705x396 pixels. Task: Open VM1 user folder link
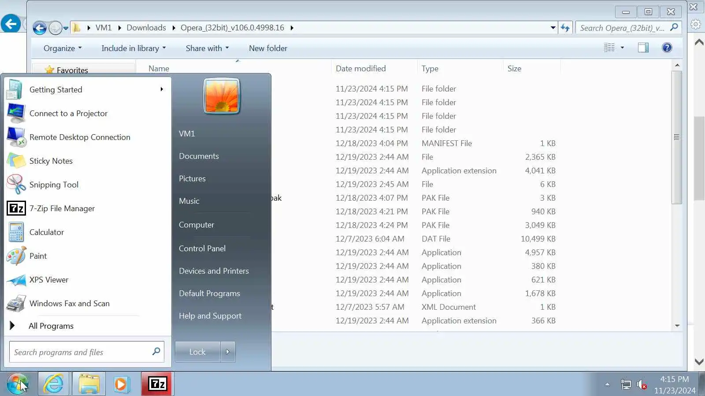pyautogui.click(x=187, y=134)
